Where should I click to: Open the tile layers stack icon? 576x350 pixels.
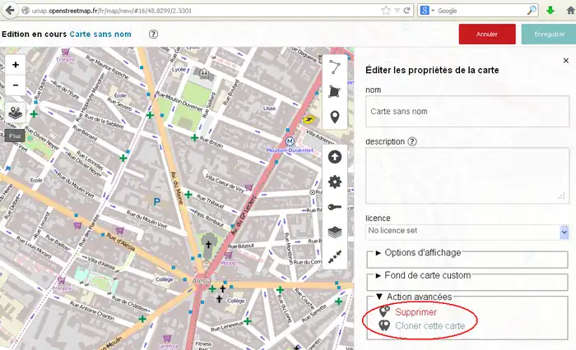tap(335, 233)
